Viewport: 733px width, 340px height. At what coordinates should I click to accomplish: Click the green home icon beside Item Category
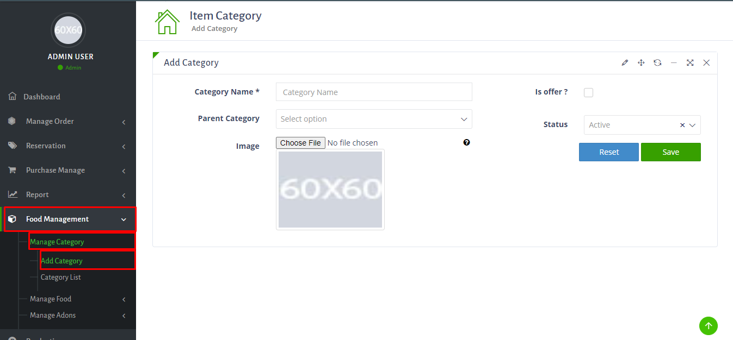coord(168,21)
